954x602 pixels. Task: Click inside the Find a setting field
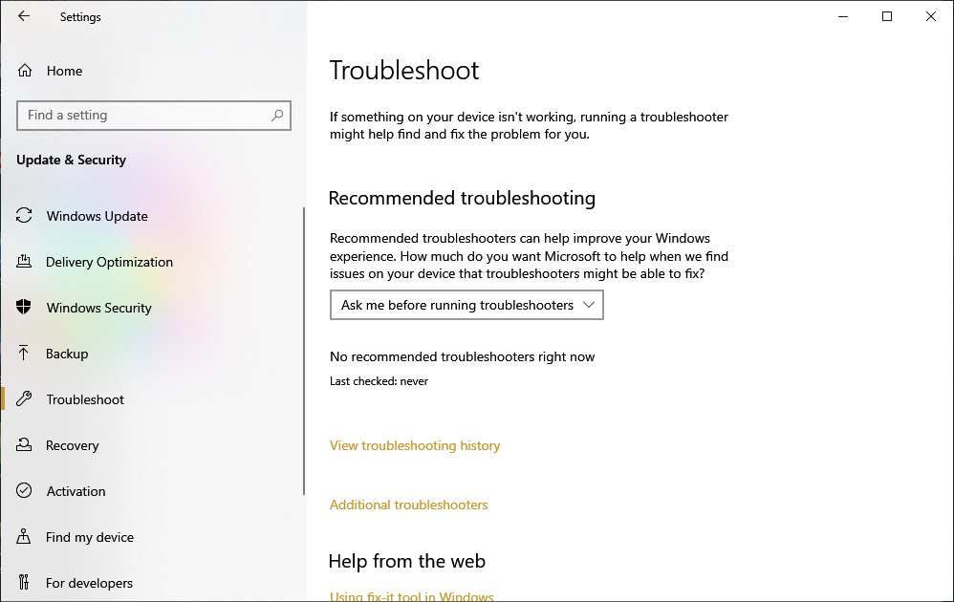[143, 116]
